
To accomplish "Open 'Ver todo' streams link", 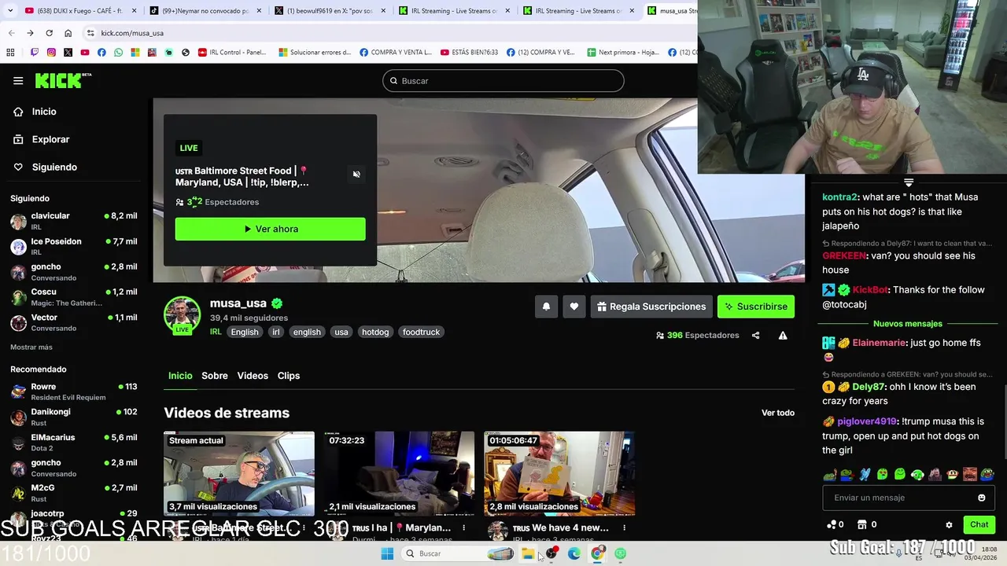I will [778, 413].
